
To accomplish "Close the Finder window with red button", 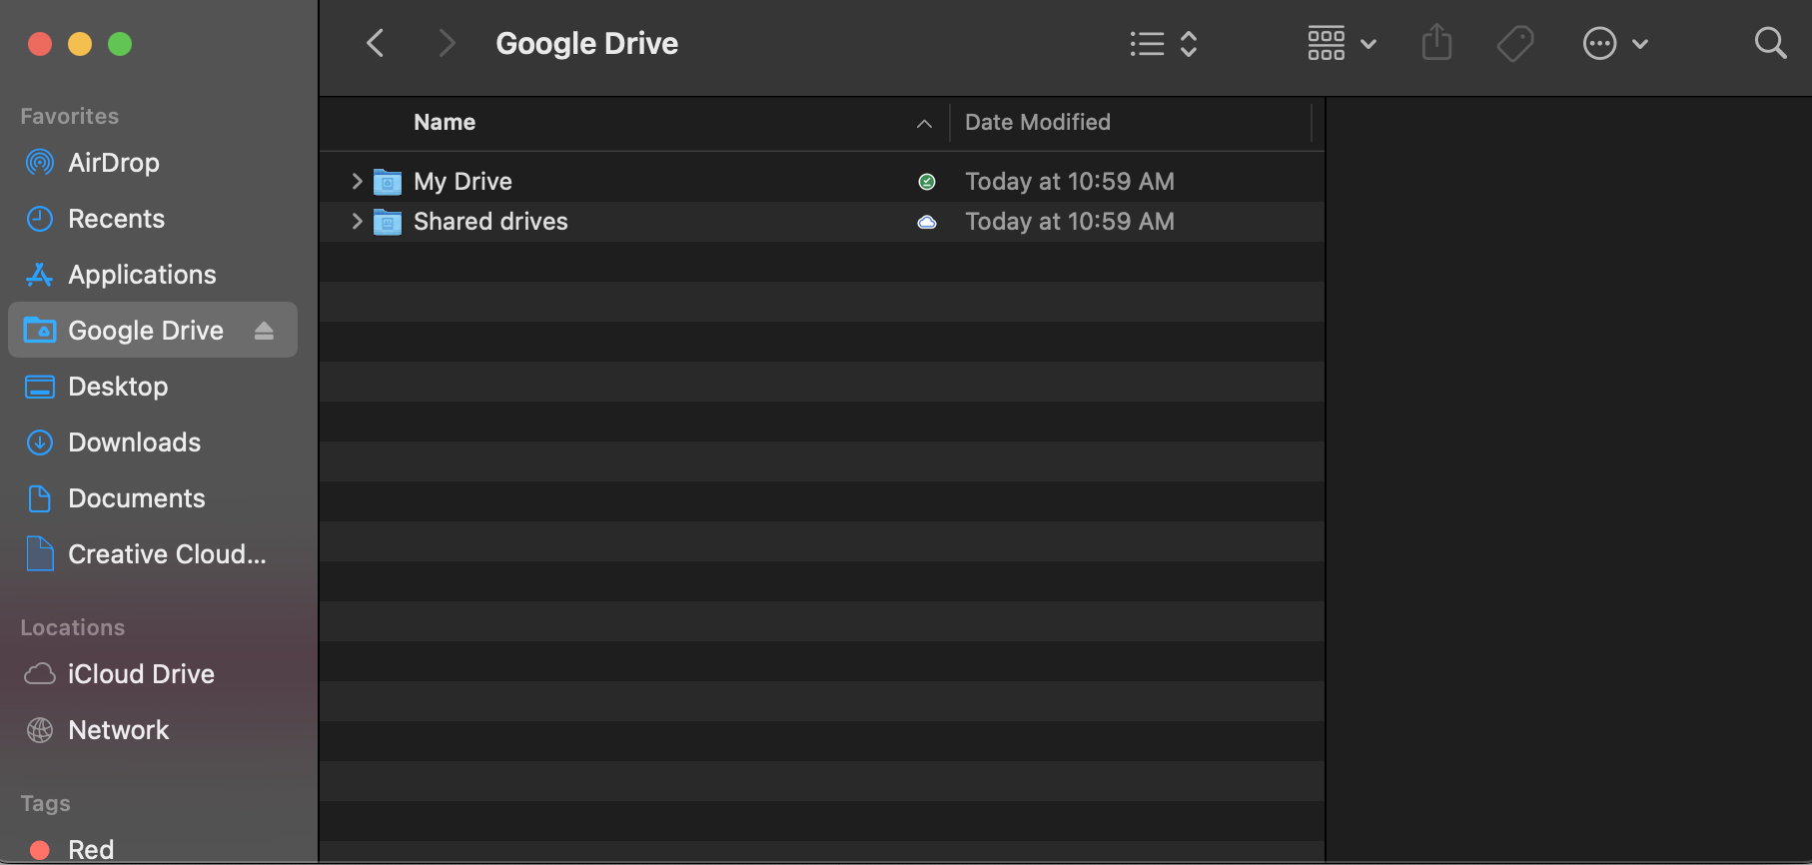I will [x=40, y=44].
